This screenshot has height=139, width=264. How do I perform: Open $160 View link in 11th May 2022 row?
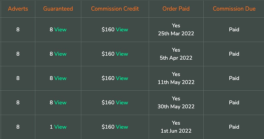click(122, 78)
